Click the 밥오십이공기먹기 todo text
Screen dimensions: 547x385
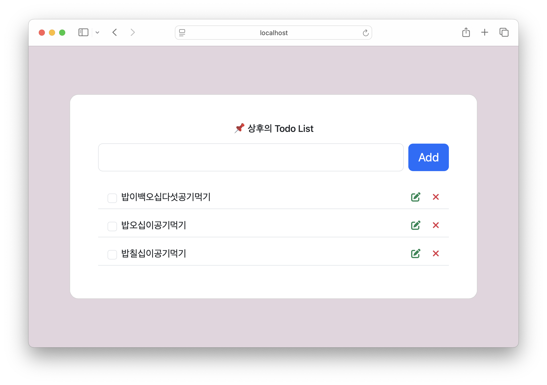154,225
